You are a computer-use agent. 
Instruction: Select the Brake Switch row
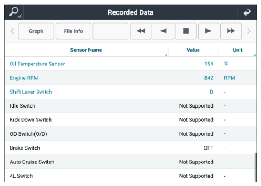point(131,148)
